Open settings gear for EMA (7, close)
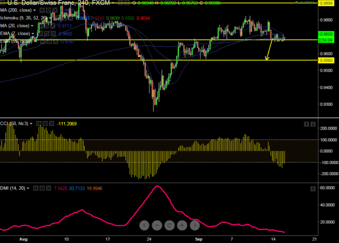This screenshot has height=243, width=339. 46,34
